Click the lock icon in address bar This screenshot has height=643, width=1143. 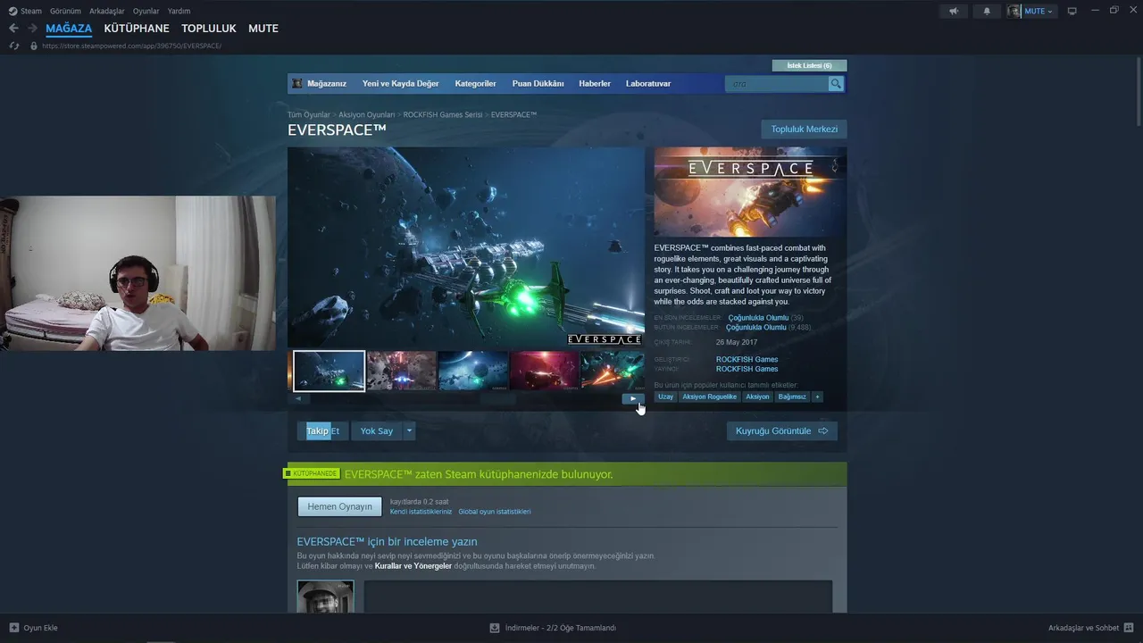coord(34,46)
